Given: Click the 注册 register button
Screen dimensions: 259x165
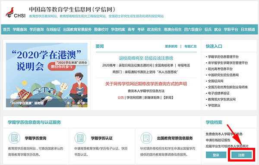Looking at the screenshot, I should 241,155.
